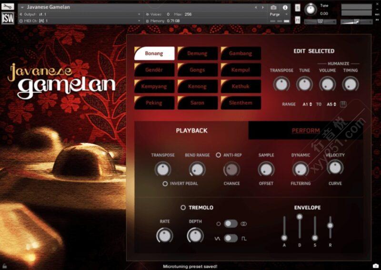Select the Gongs instrument

pyautogui.click(x=198, y=70)
